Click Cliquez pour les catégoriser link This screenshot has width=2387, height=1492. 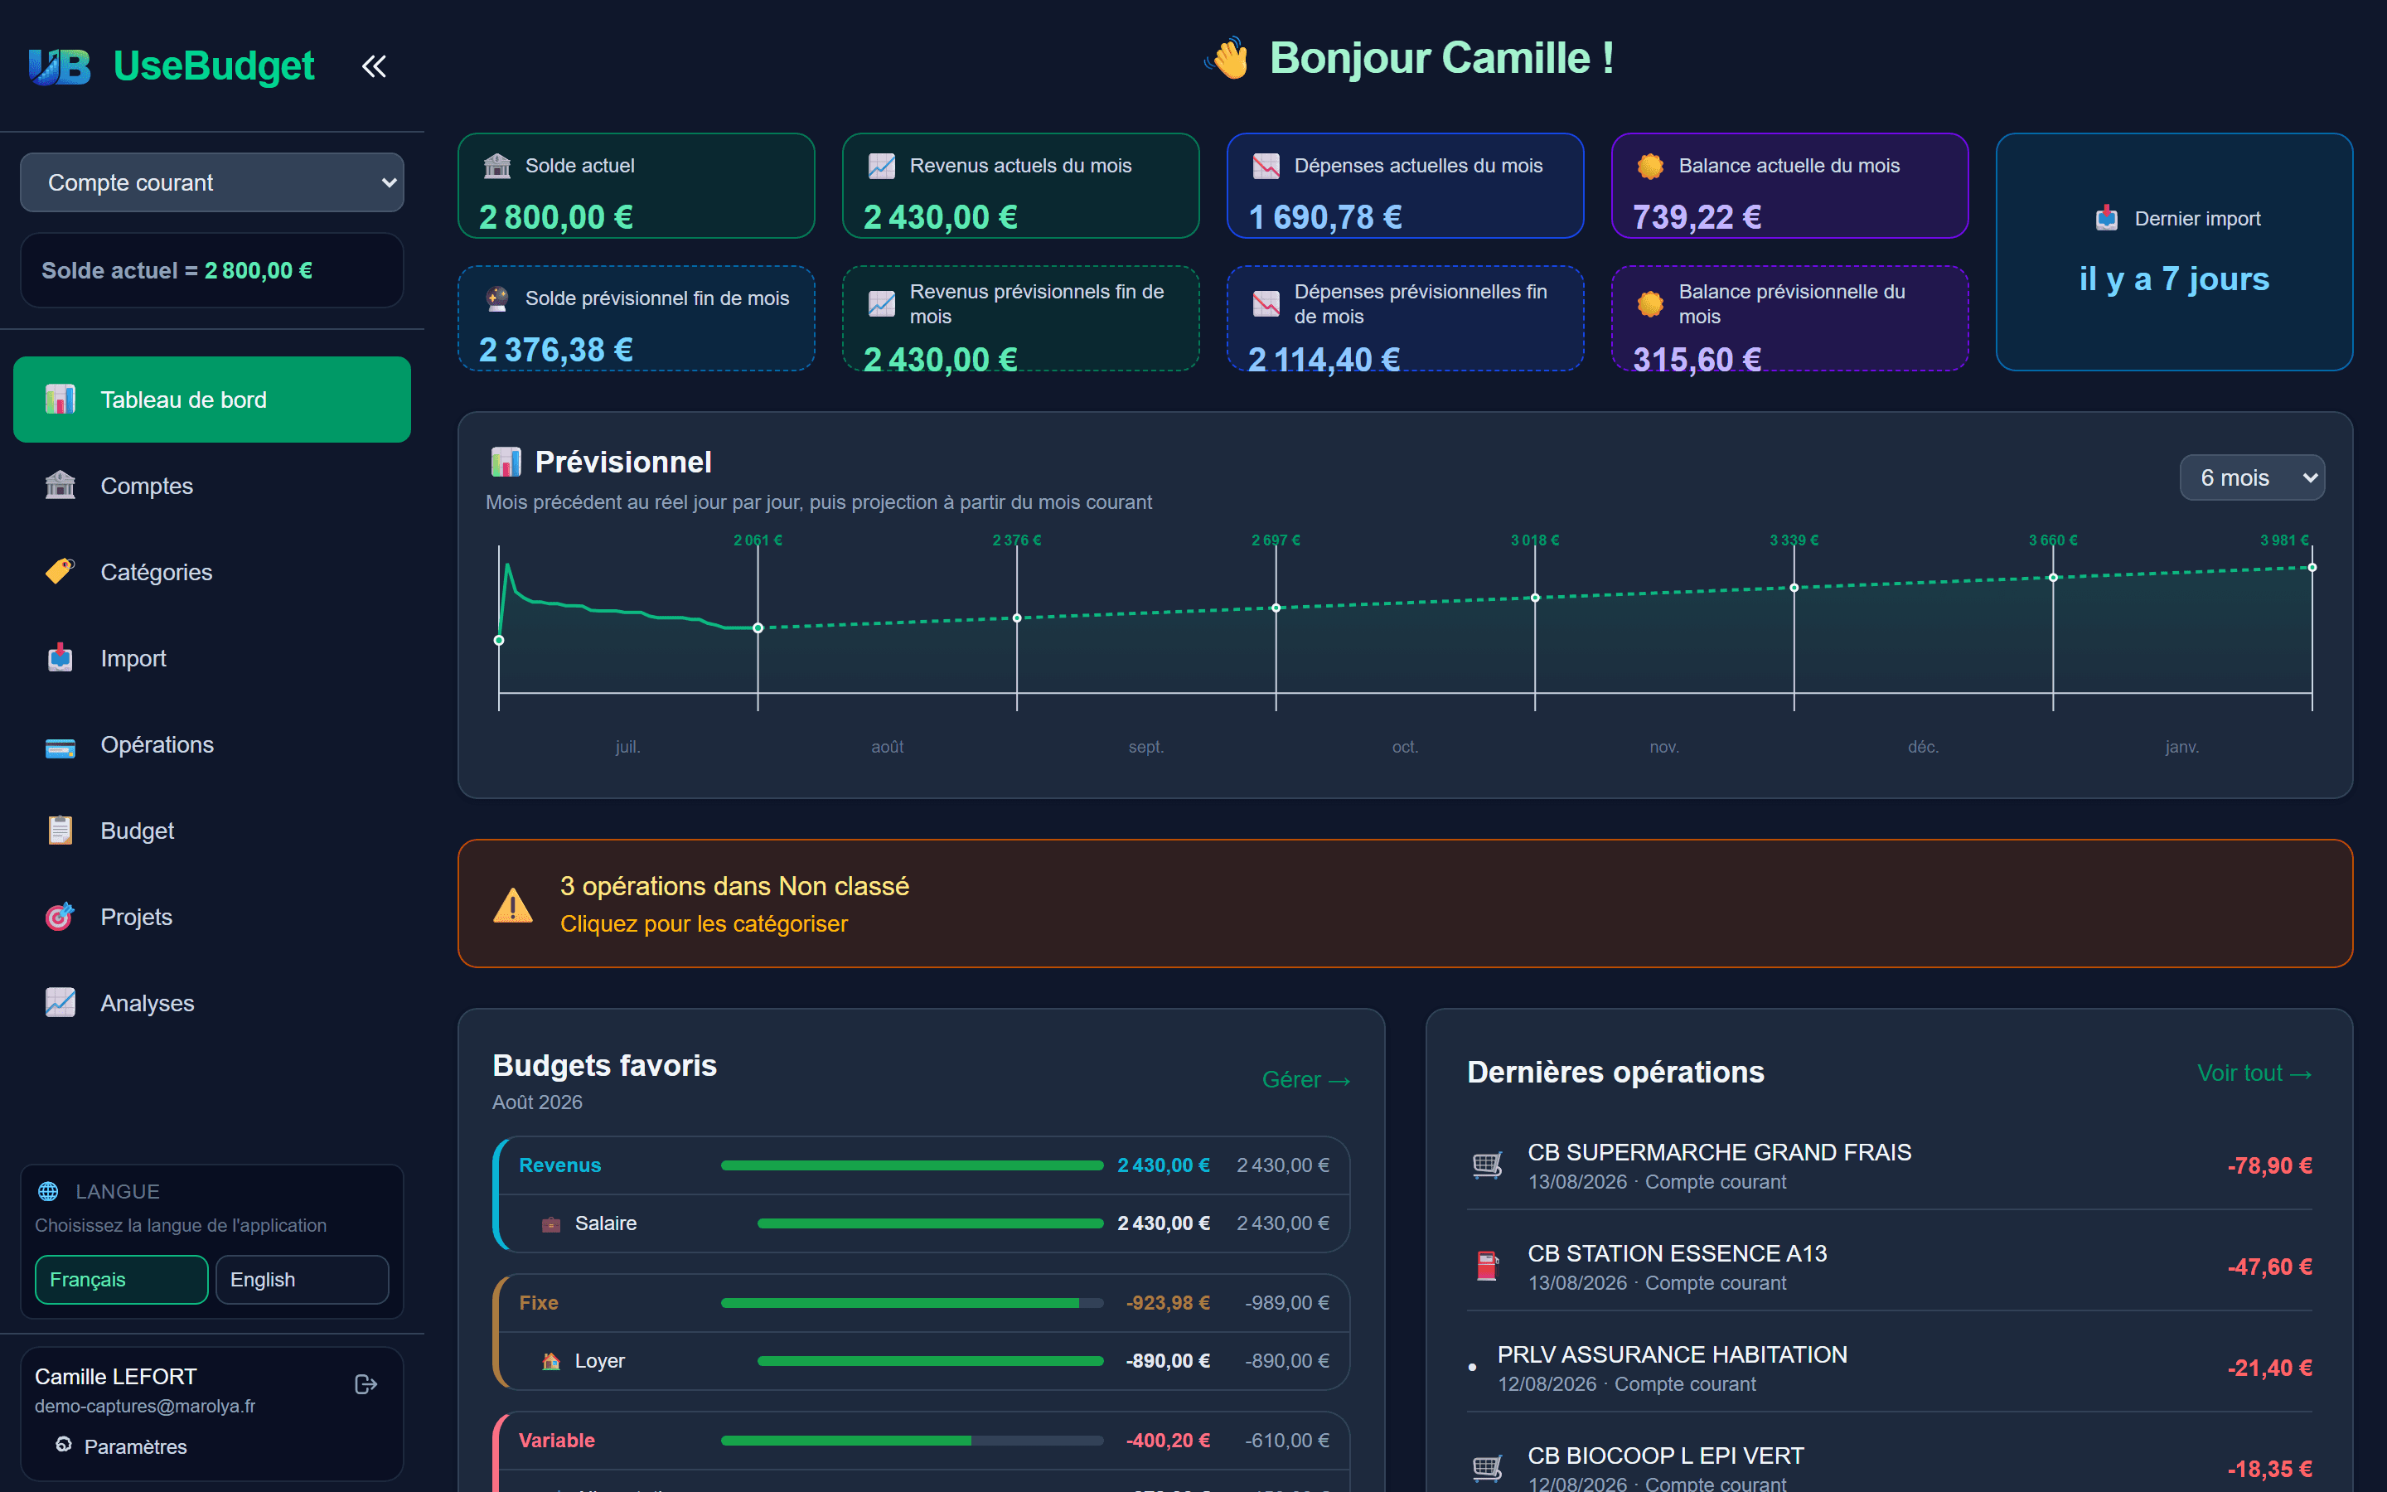pyautogui.click(x=704, y=923)
